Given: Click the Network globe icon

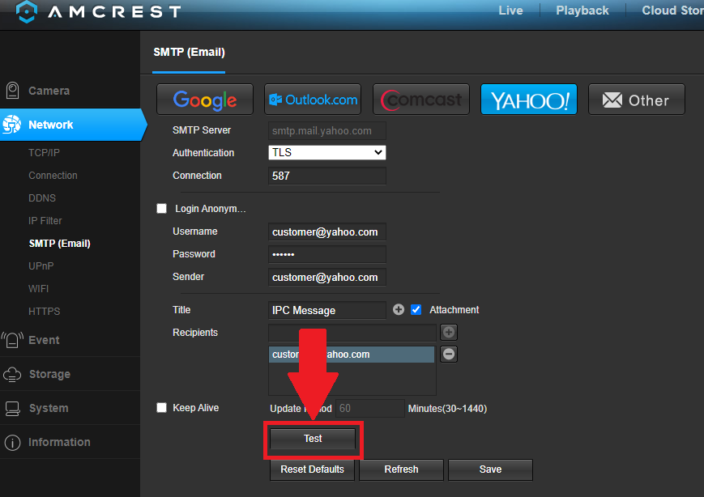Looking at the screenshot, I should point(12,125).
